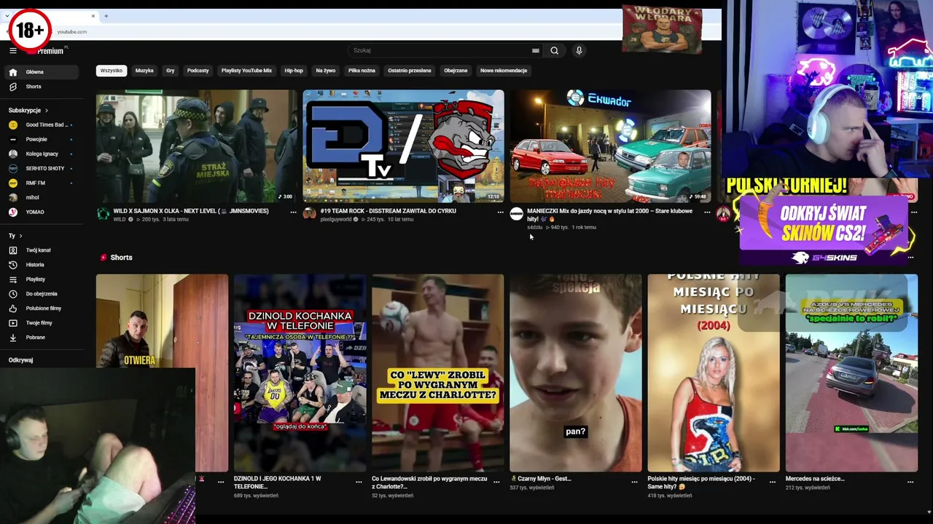The image size is (933, 524).
Task: Select the Obejrzane filter chip
Action: [x=456, y=71]
